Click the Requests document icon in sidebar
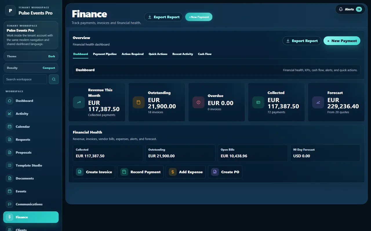 pos(10,139)
